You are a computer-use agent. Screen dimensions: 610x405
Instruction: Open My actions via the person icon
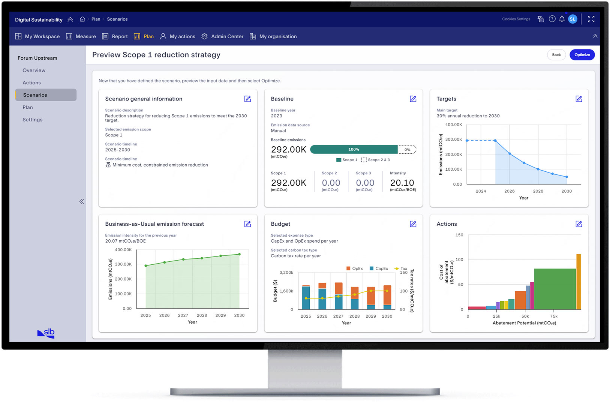click(163, 36)
